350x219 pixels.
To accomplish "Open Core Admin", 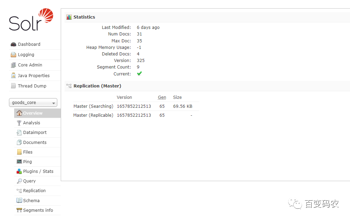I will [30, 65].
